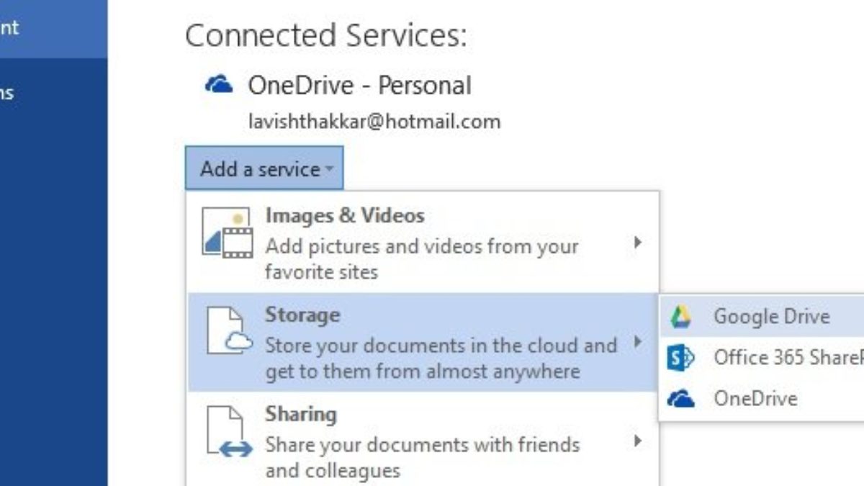864x486 pixels.
Task: Click the lavishthakkar@hotmail.com account email
Action: point(374,122)
